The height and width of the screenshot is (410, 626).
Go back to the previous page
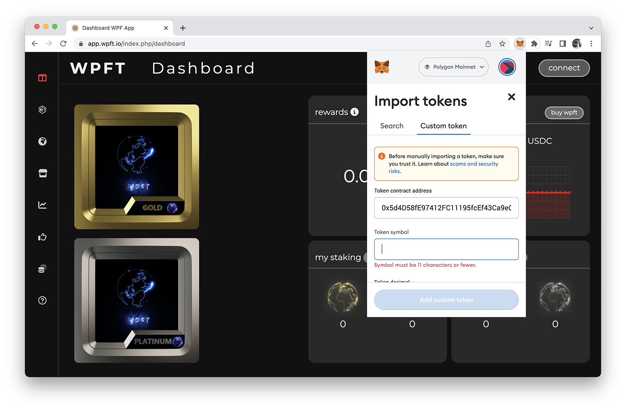click(x=35, y=44)
